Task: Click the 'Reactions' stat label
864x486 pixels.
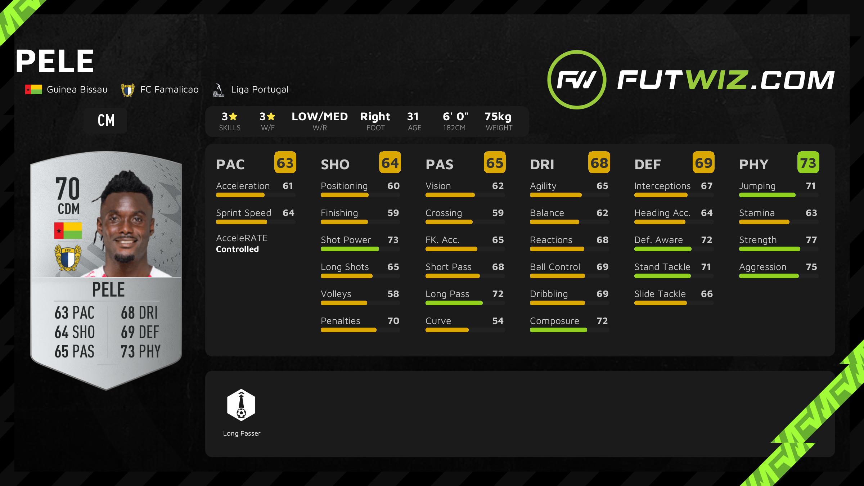Action: [x=551, y=240]
